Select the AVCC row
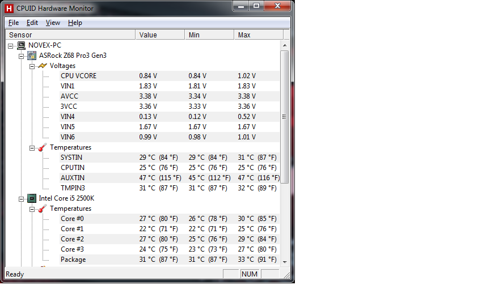Viewport: 490px width, 306px height. point(170,96)
